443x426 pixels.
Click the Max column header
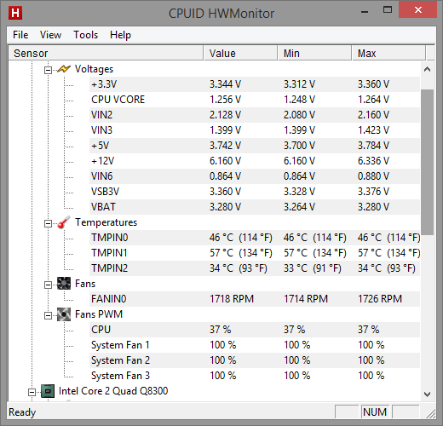(388, 53)
